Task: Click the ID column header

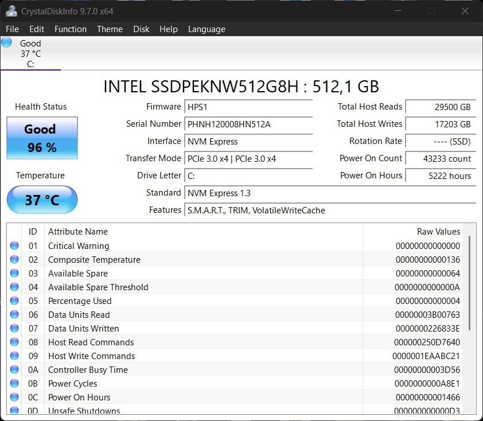Action: (x=33, y=231)
